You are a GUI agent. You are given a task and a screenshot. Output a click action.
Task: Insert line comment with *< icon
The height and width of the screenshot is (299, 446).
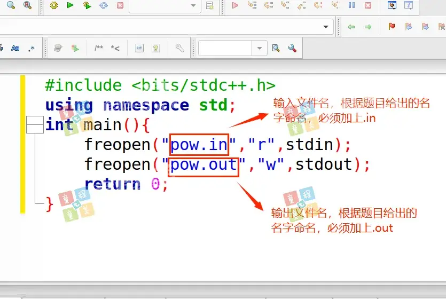pos(115,48)
